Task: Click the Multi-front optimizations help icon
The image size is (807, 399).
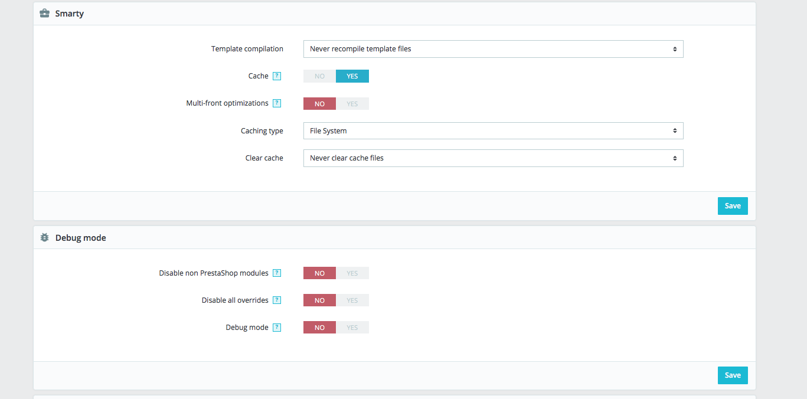Action: [277, 103]
